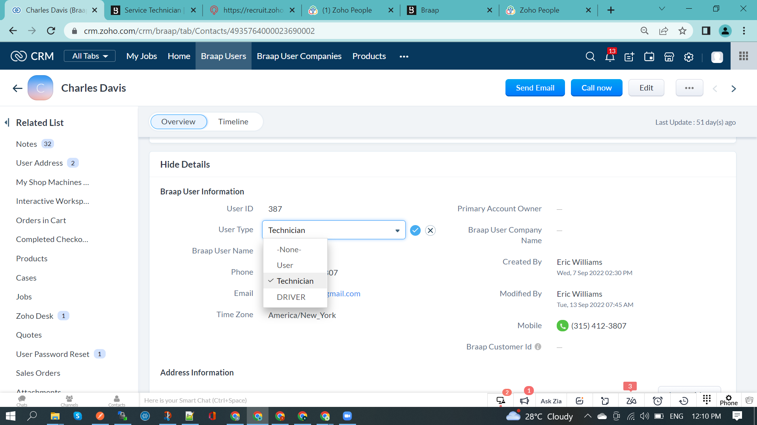Open Ask Zia assistant

[551, 401]
